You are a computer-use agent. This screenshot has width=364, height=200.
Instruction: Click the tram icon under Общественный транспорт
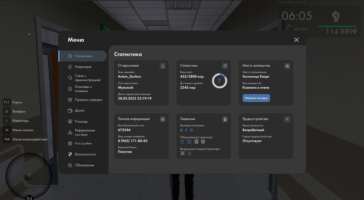[x=196, y=141]
